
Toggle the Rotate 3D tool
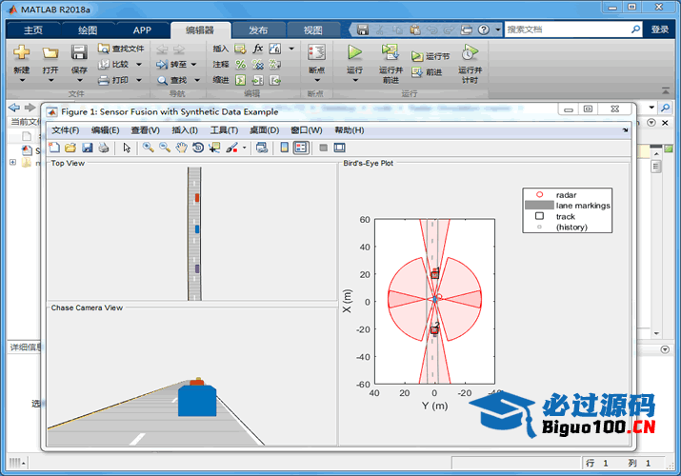pyautogui.click(x=198, y=148)
